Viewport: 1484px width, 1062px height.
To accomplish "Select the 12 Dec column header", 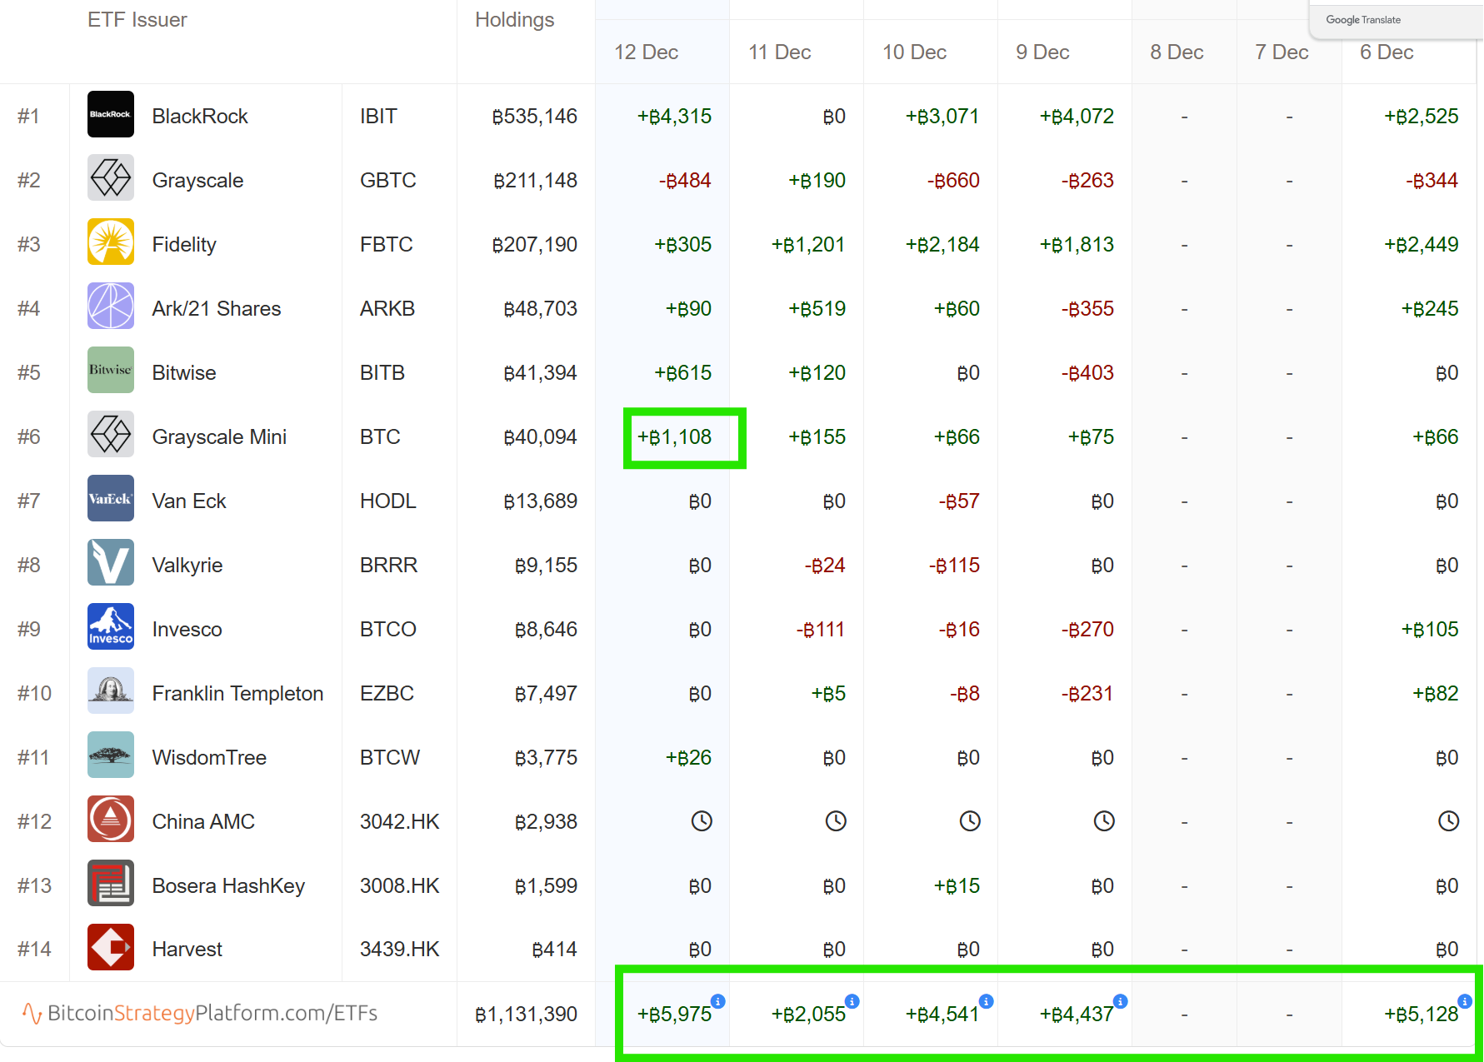I will click(x=647, y=52).
